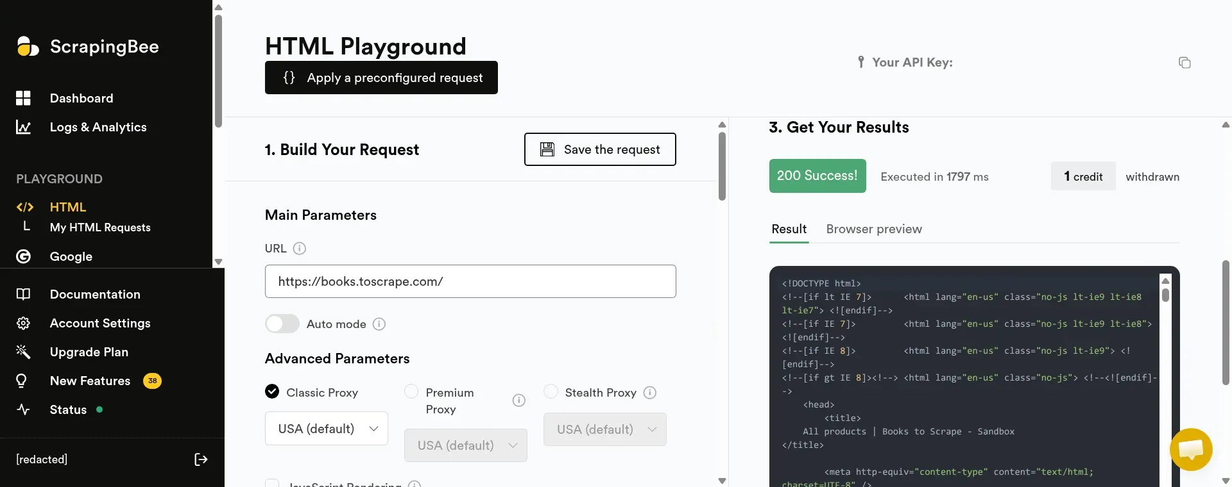Click Save the request button
This screenshot has width=1232, height=487.
(x=600, y=149)
